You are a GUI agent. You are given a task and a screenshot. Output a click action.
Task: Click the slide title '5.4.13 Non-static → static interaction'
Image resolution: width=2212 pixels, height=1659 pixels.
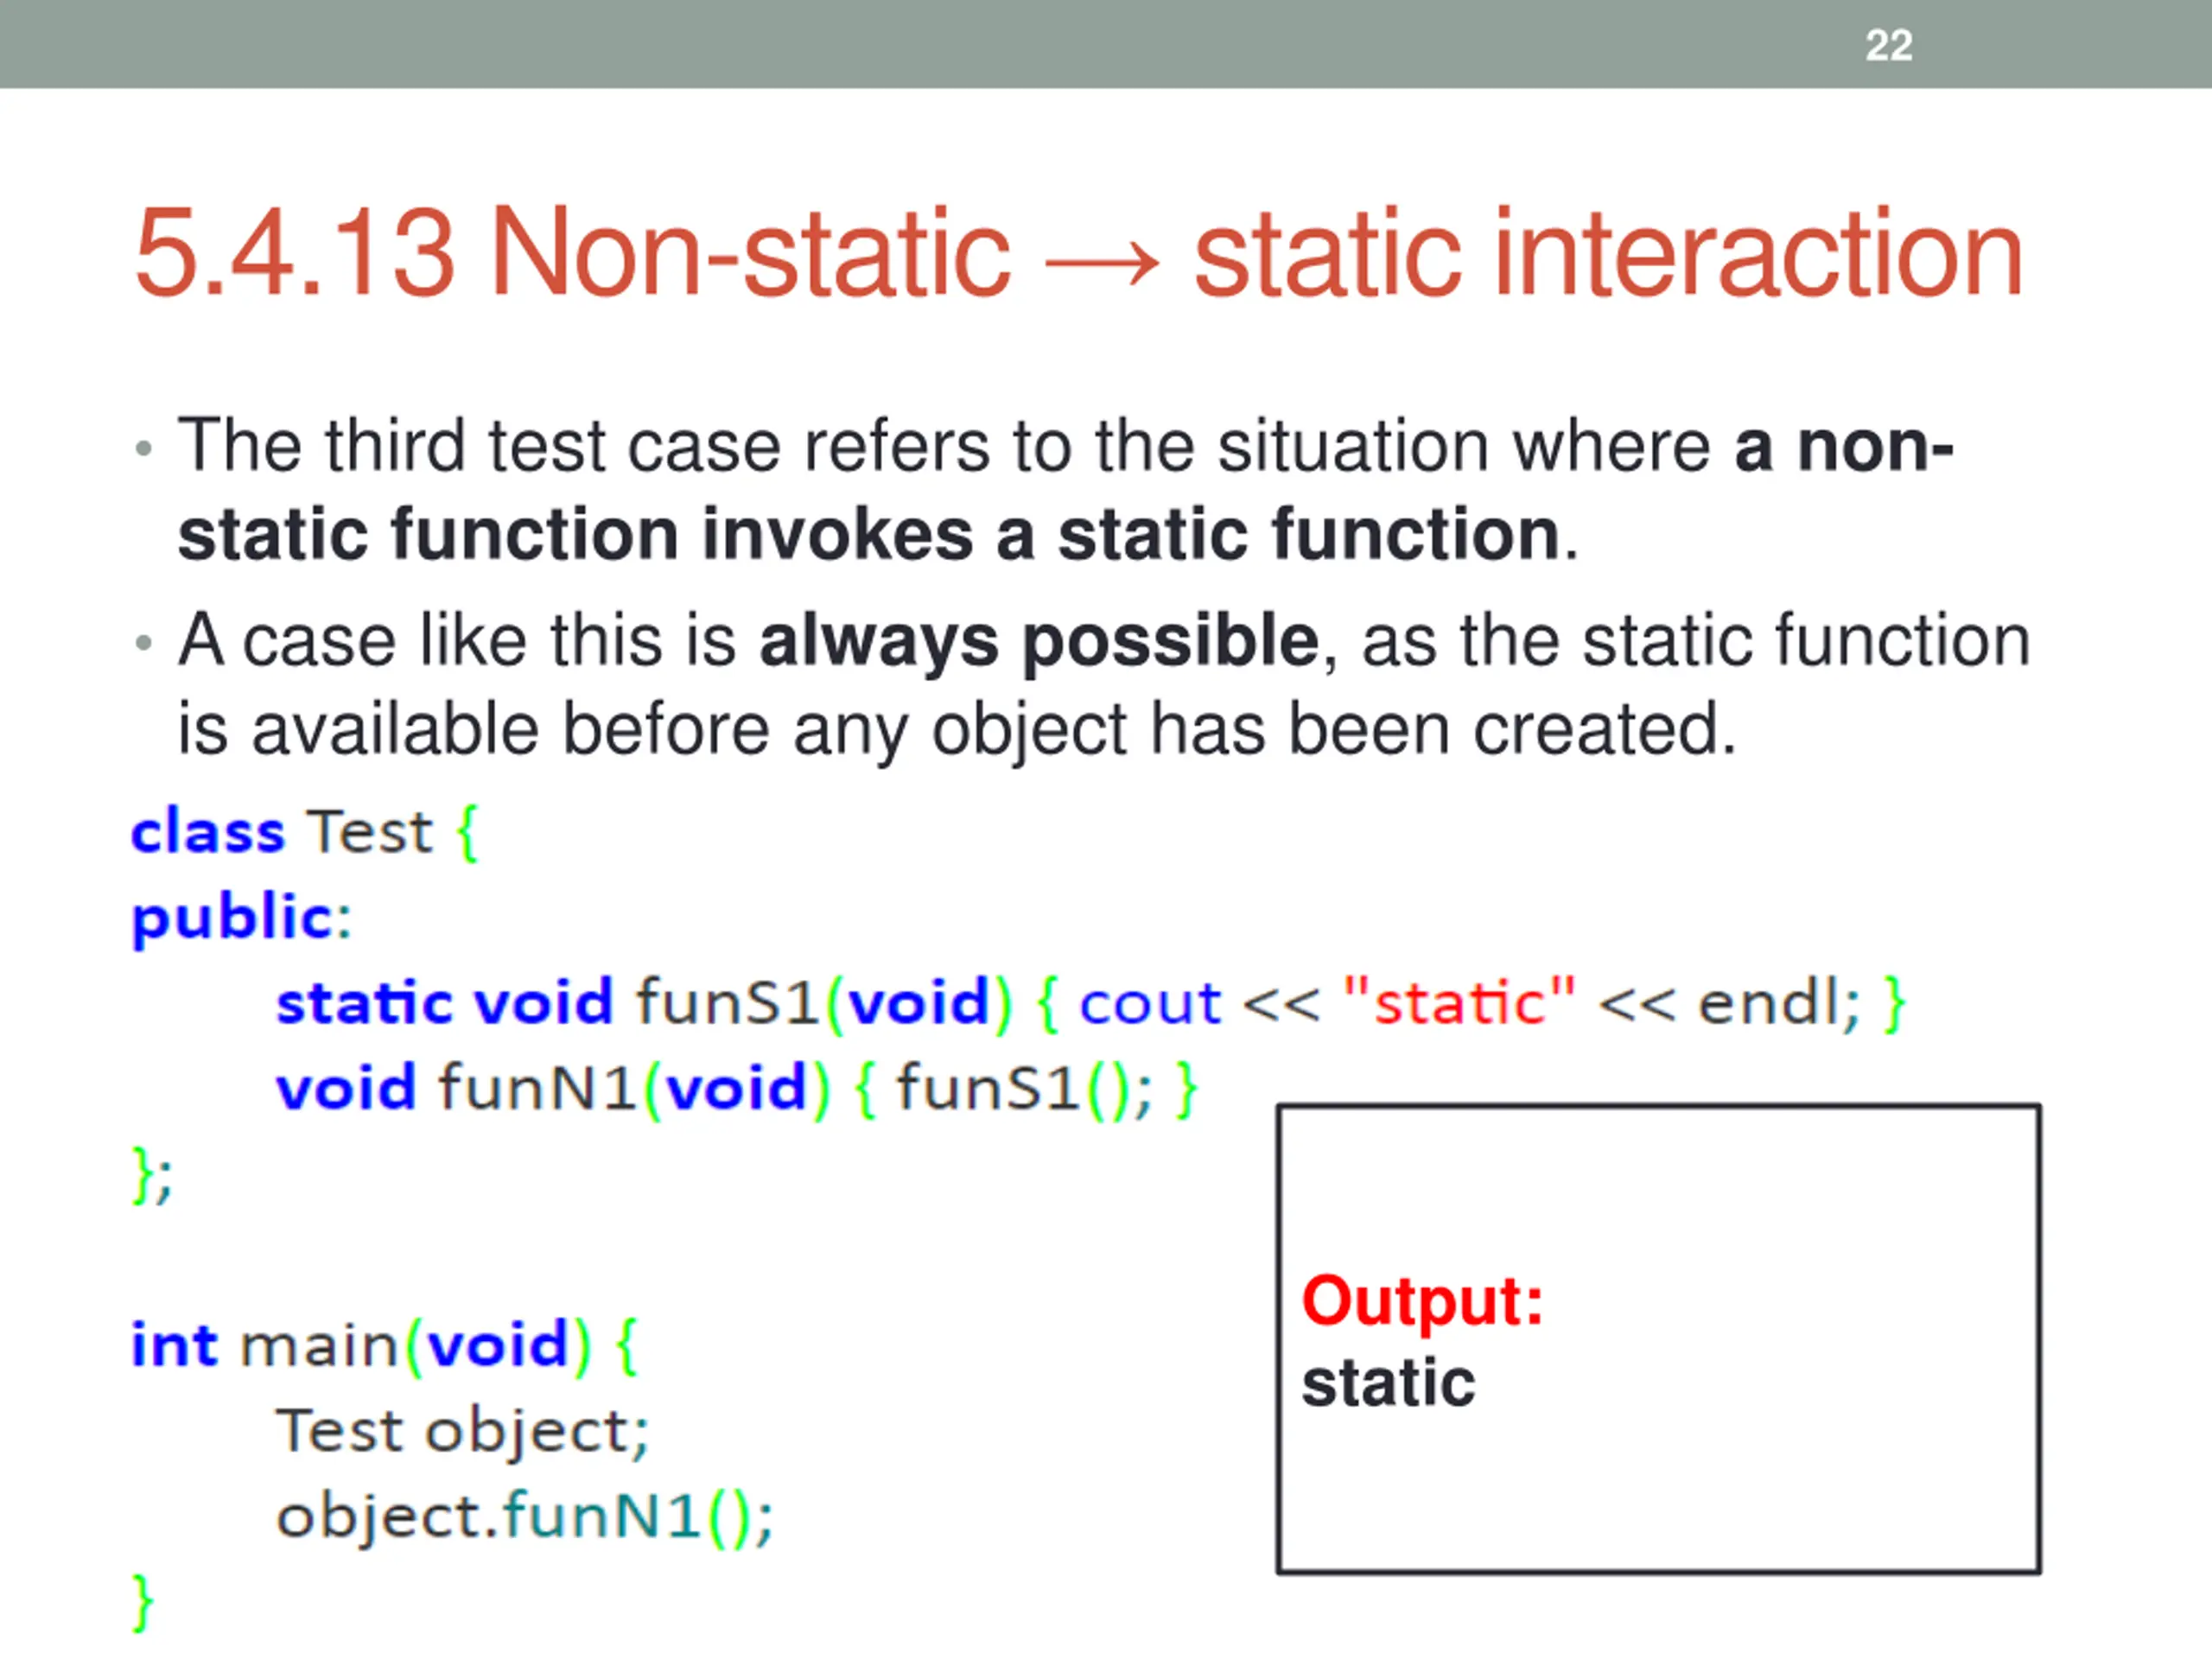(x=1079, y=252)
